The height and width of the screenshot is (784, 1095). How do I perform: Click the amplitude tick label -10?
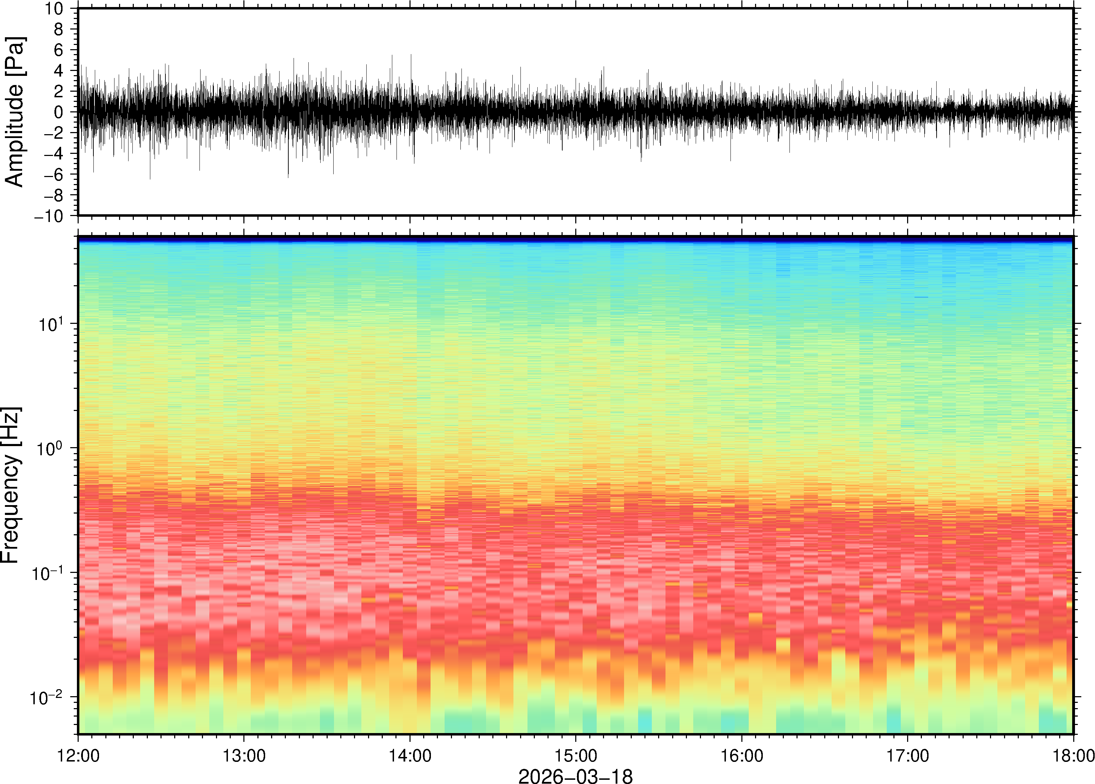(49, 216)
